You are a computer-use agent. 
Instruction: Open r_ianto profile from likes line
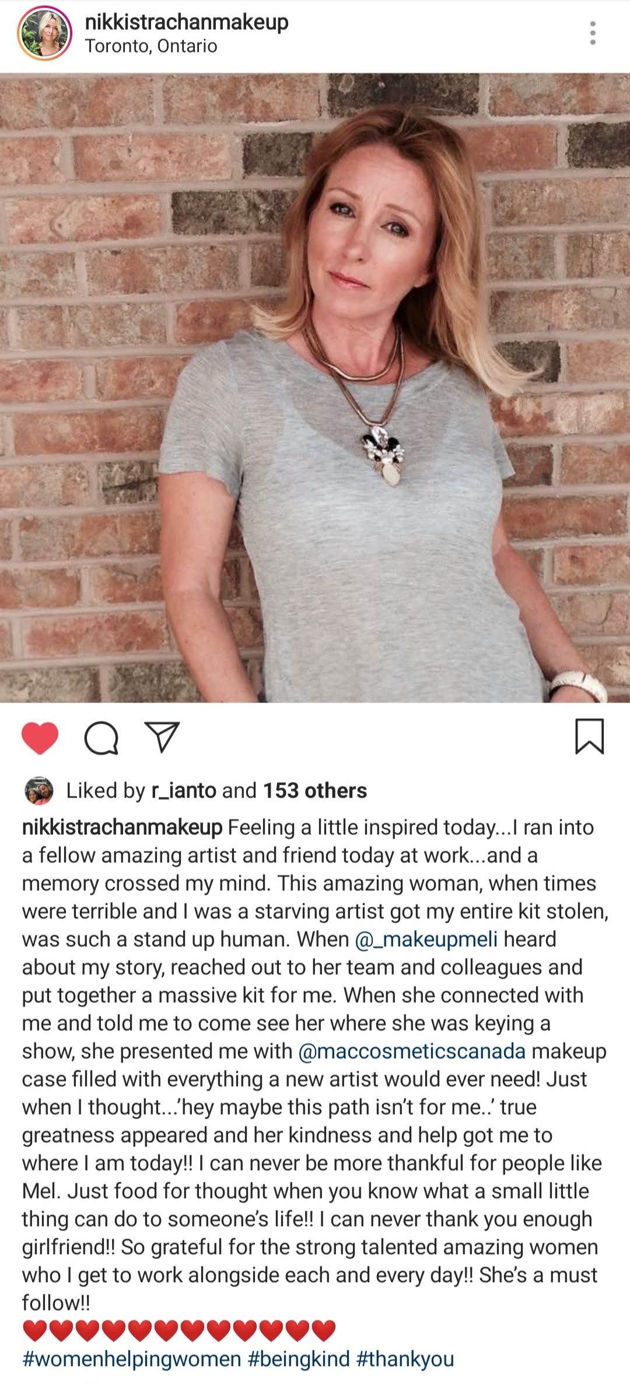click(184, 791)
